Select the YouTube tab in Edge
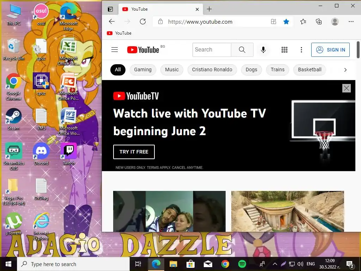Screen dimensions: 361x271 pyautogui.click(x=161, y=9)
